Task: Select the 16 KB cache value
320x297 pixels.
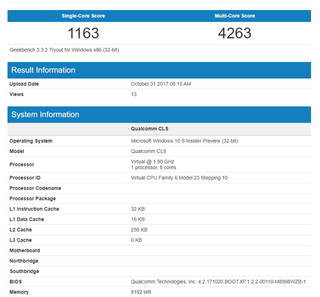Action: 138,220
